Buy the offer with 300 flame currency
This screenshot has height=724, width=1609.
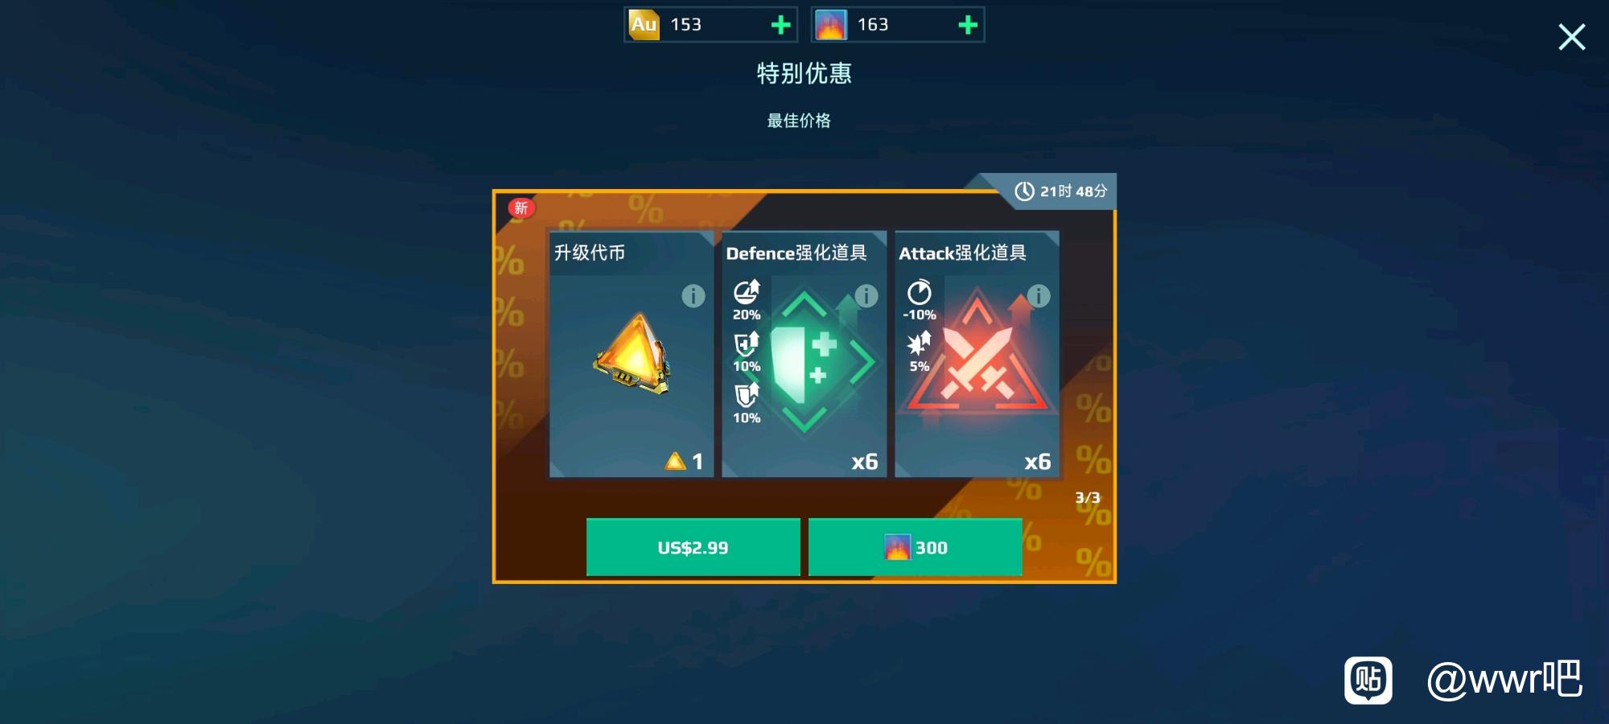(915, 547)
